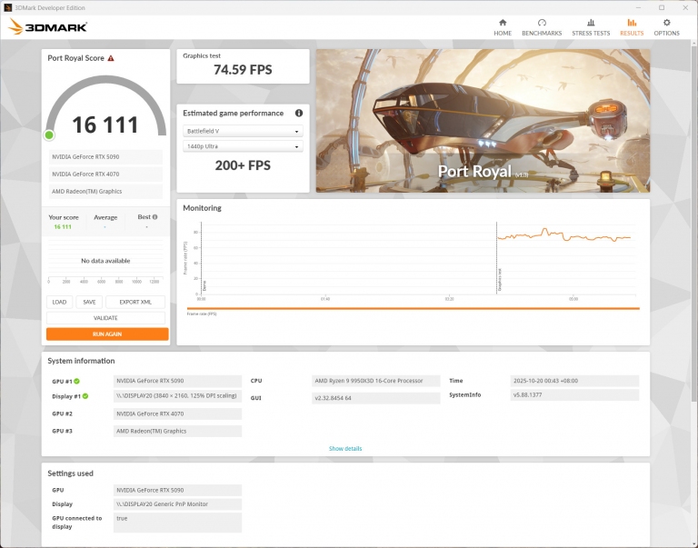The width and height of the screenshot is (698, 548).
Task: Go to the Home section
Action: coord(503,26)
